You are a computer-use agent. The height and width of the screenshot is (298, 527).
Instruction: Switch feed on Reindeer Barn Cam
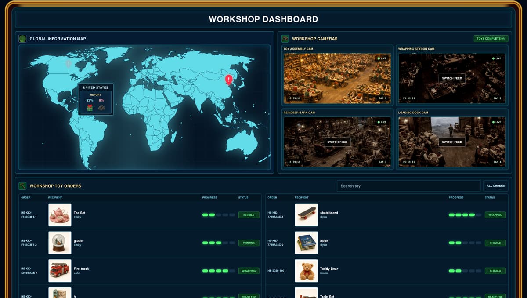[x=337, y=142]
